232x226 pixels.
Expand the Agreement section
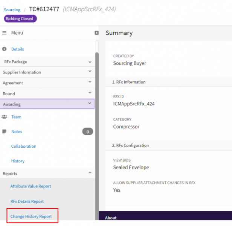[x=90, y=82]
